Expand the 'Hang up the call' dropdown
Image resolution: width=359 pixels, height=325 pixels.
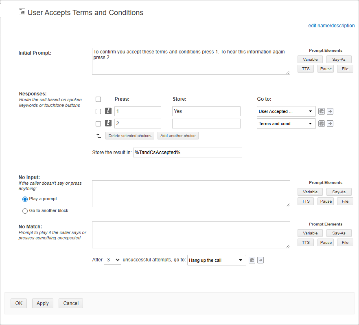click(x=217, y=260)
